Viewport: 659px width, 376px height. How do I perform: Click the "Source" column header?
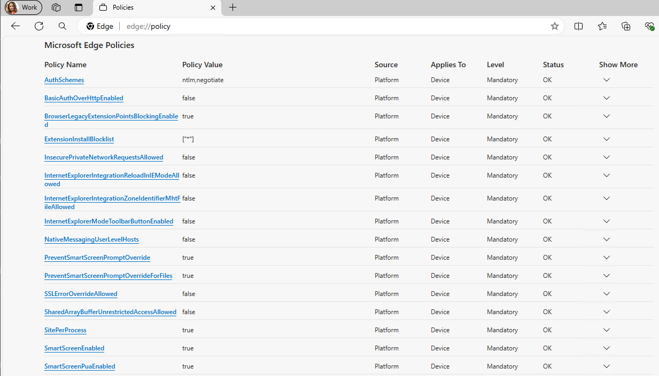[x=386, y=65]
